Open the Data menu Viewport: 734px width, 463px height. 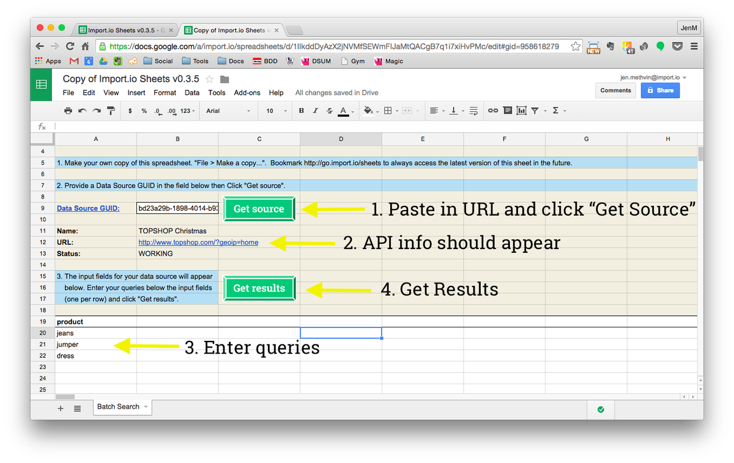tap(192, 93)
